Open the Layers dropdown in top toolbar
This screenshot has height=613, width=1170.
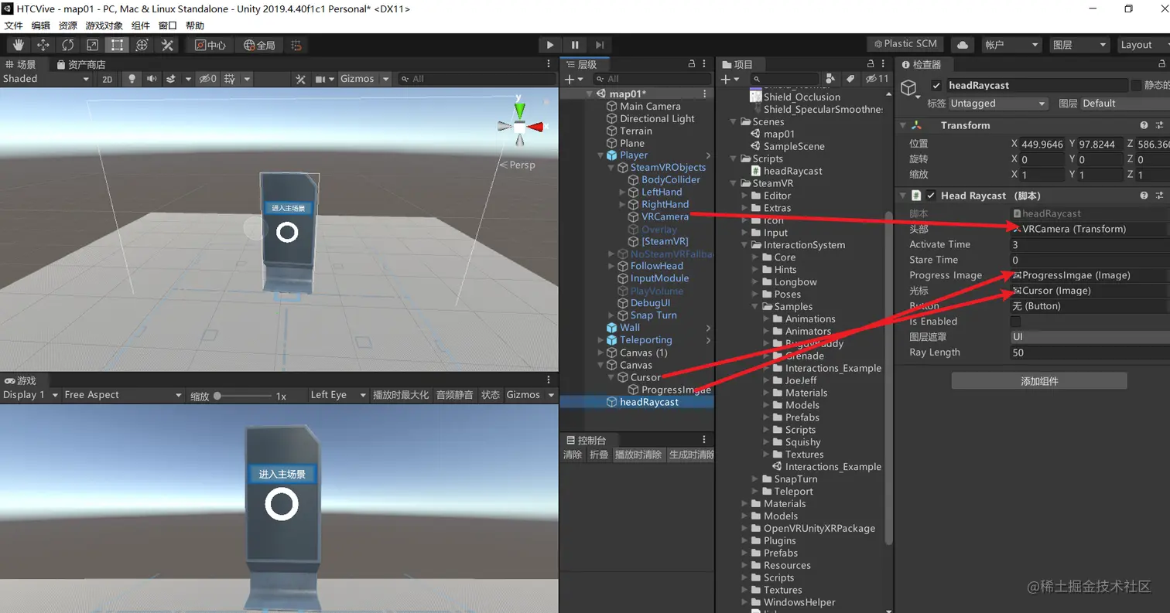(x=1079, y=45)
